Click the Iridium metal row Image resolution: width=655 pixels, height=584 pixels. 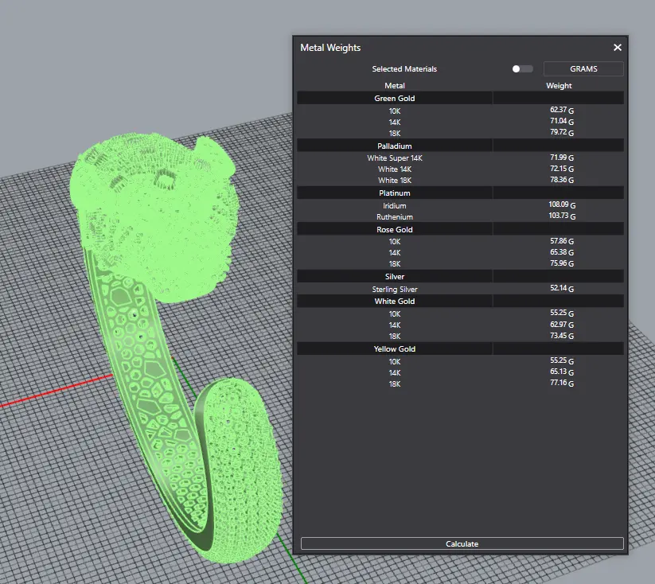point(395,206)
